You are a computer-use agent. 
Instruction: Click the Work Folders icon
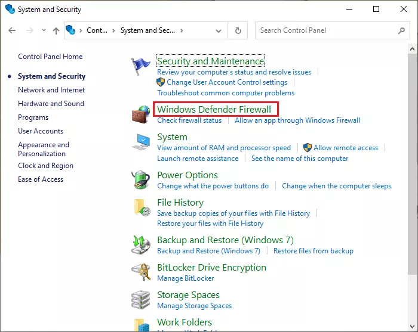pyautogui.click(x=142, y=325)
